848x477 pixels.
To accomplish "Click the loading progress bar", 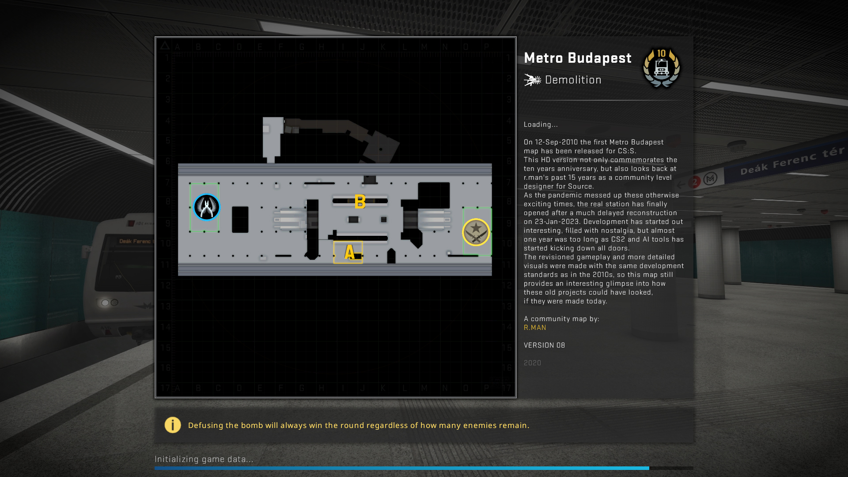I will click(x=423, y=468).
